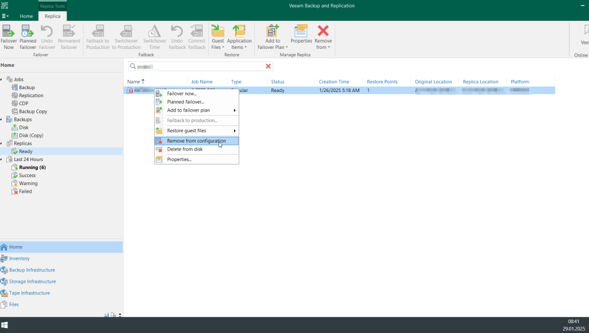Expand the Restore guest files submenu
The image size is (589, 333).
(234, 131)
